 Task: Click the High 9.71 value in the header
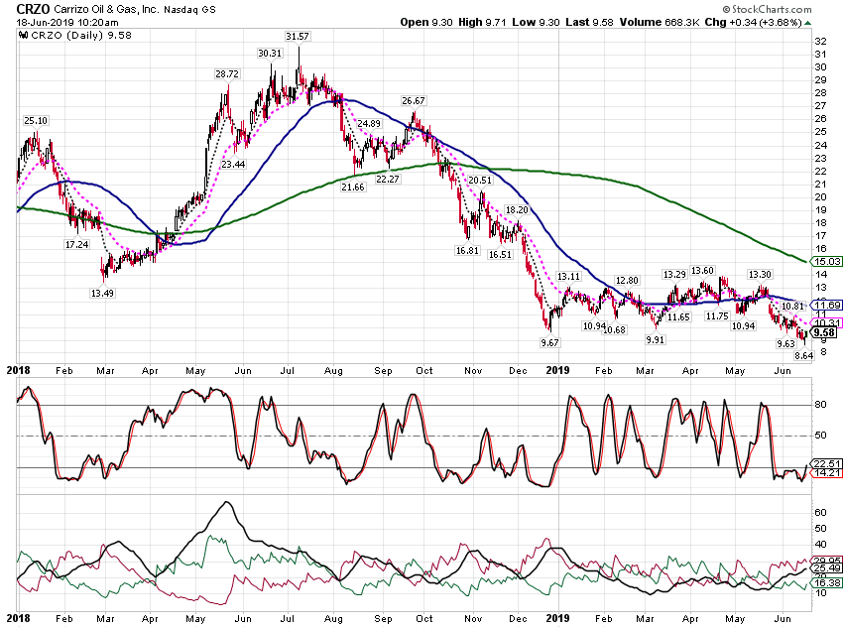coord(482,23)
